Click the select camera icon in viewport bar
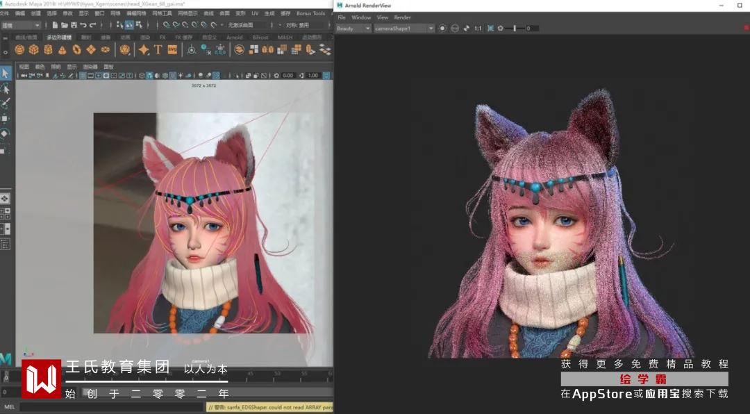This screenshot has width=750, height=414. [x=24, y=75]
